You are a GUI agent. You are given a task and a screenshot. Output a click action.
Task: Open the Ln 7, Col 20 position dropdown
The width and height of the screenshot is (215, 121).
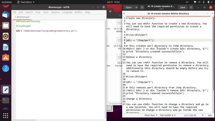(193, 115)
